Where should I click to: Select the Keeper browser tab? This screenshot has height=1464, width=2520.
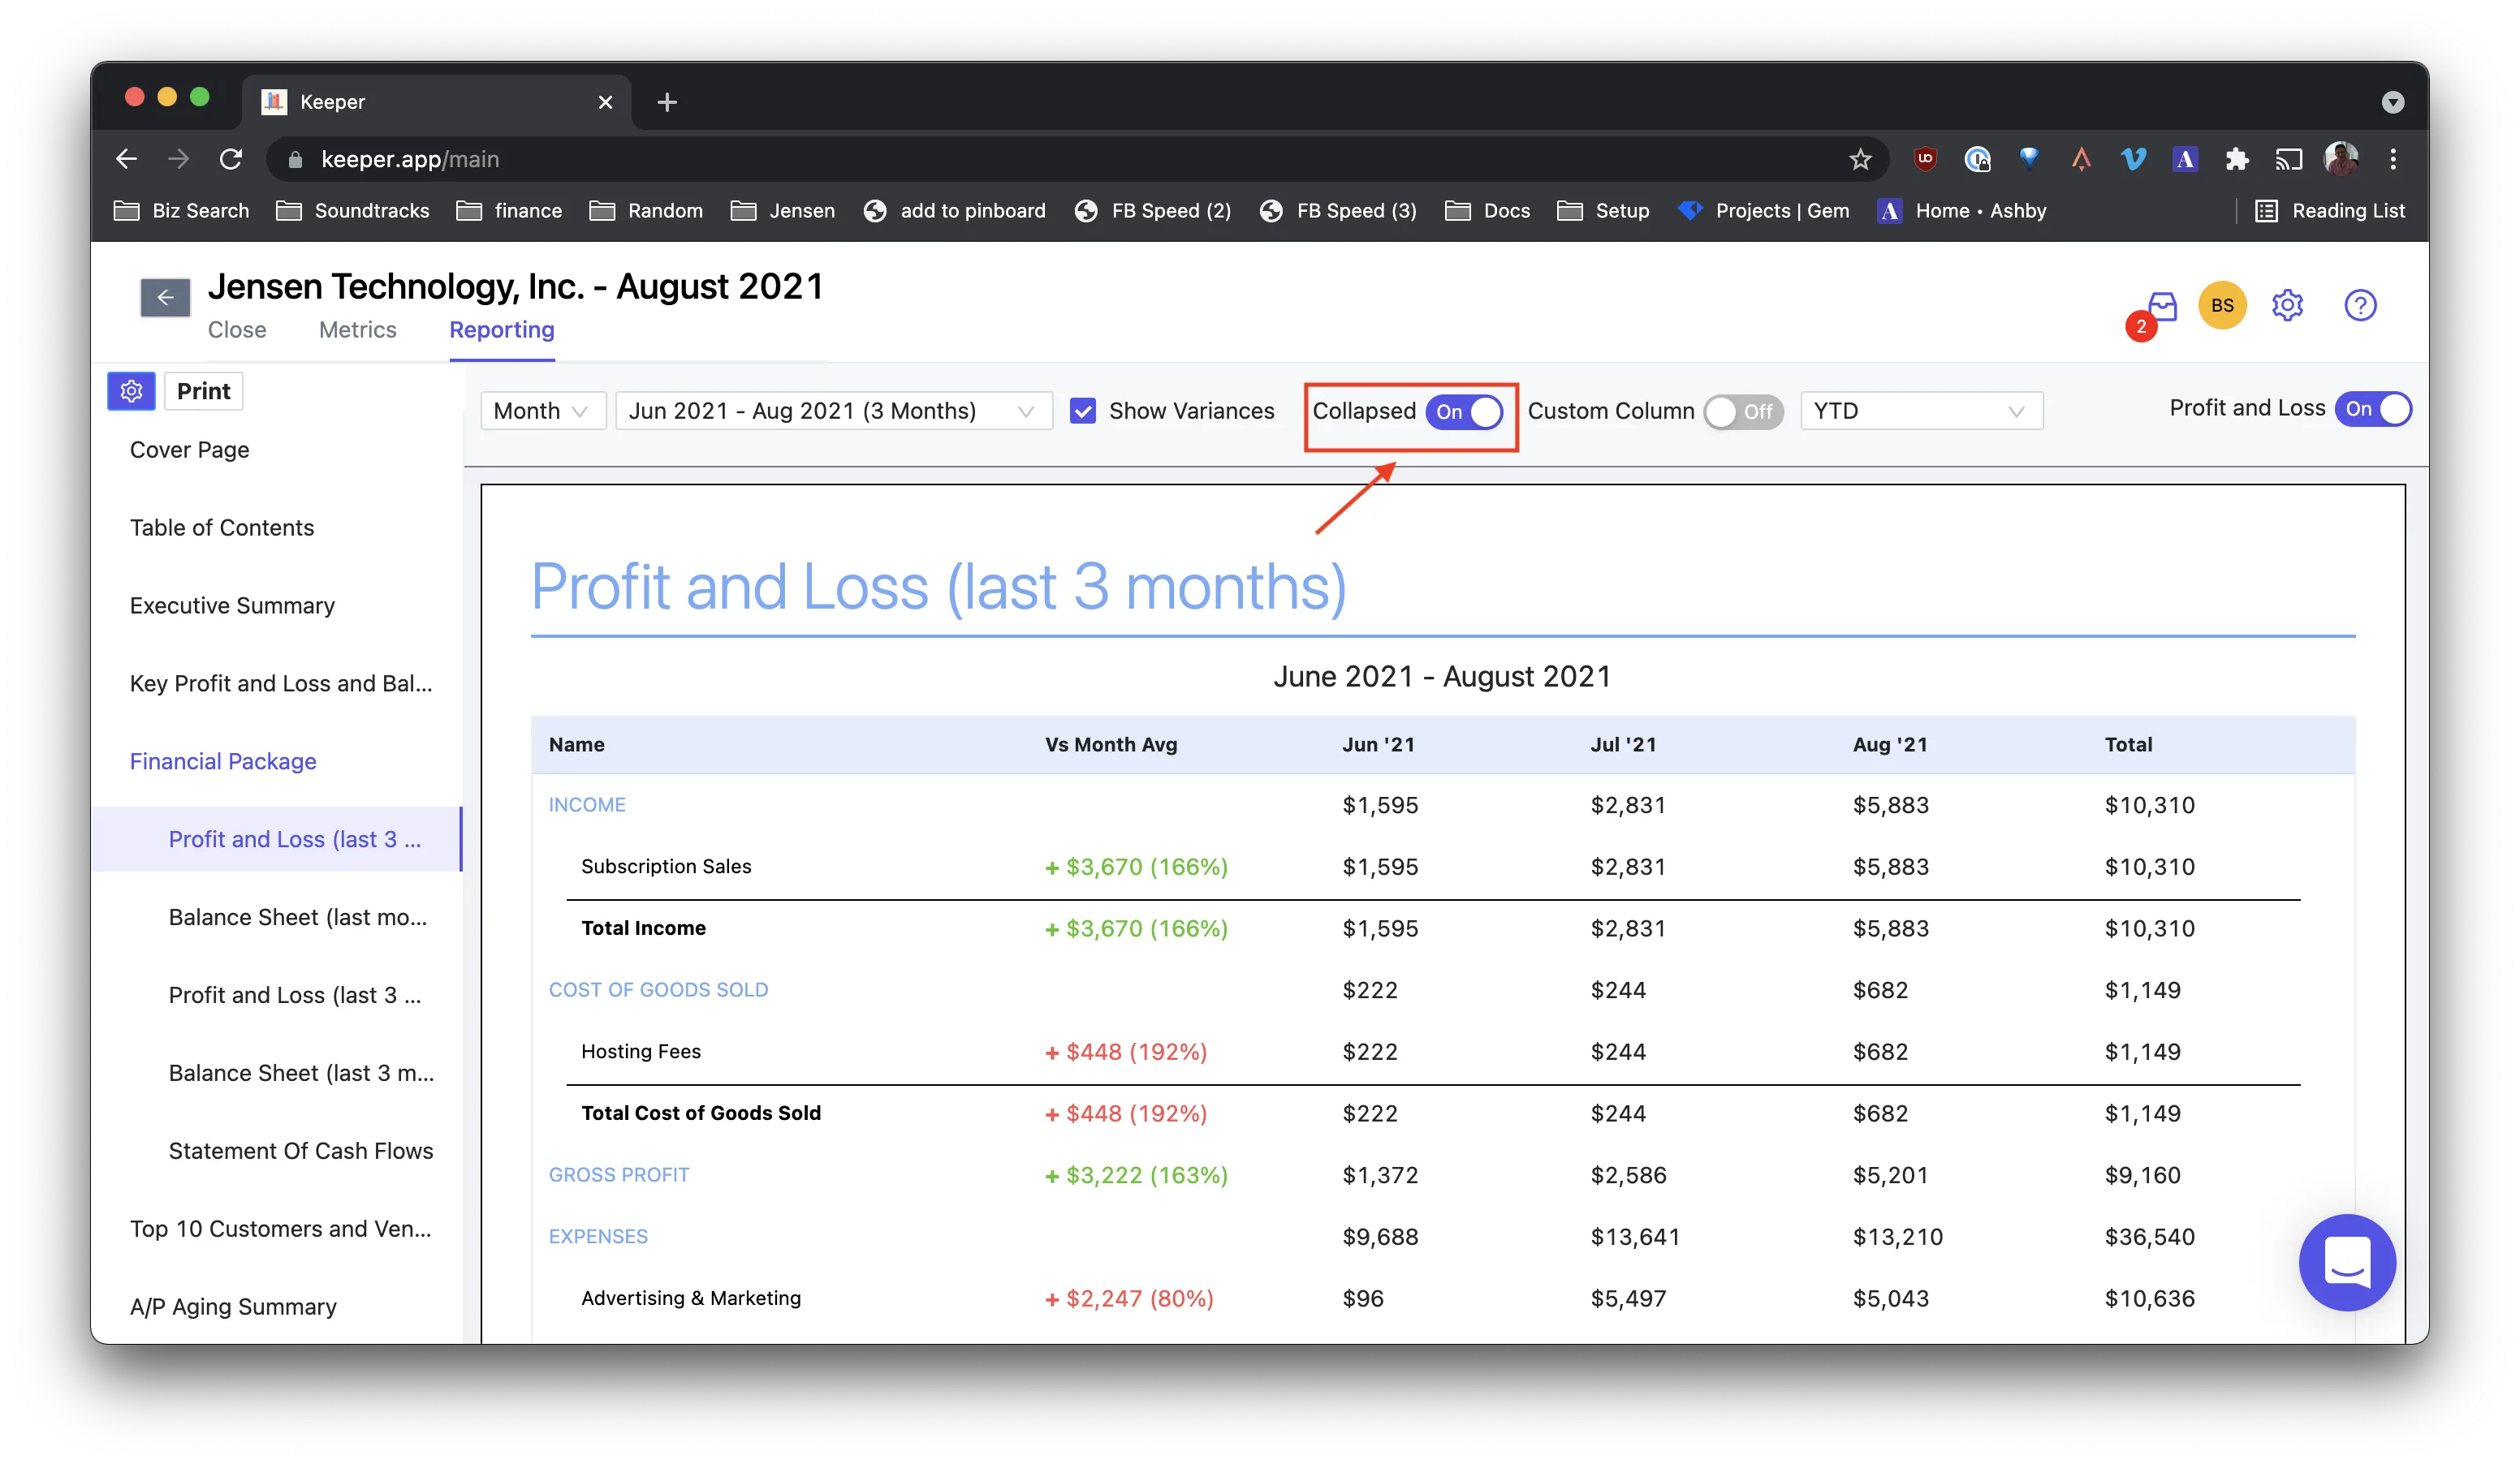437,102
